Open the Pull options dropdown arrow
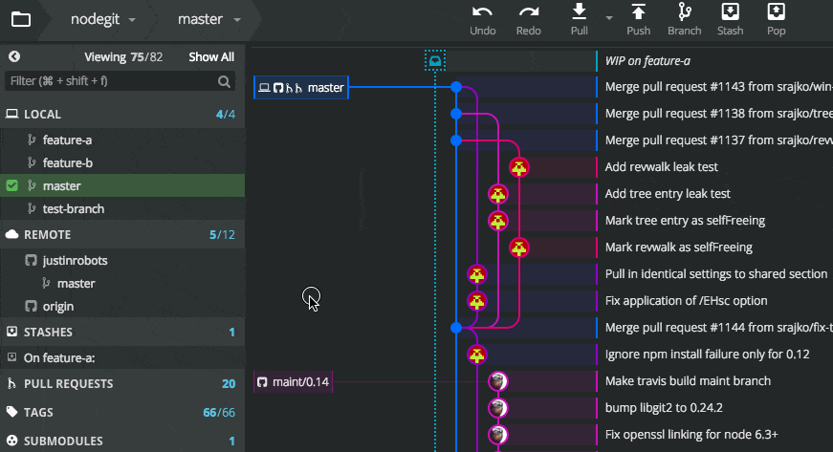Viewport: 833px width, 452px height. pos(609,18)
